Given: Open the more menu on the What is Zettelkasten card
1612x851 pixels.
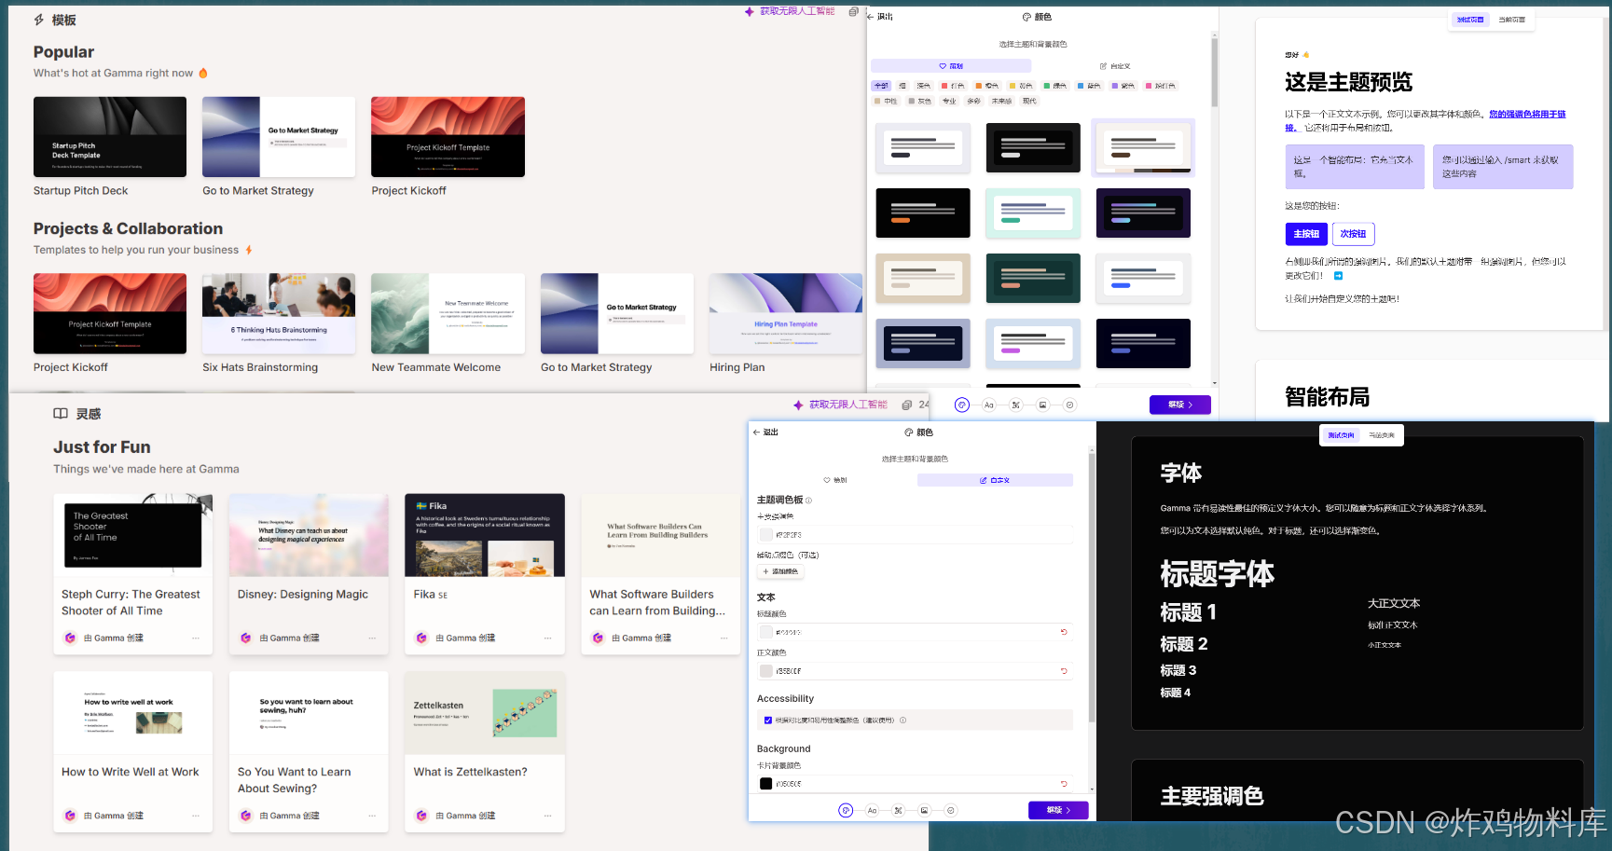Looking at the screenshot, I should click(547, 816).
